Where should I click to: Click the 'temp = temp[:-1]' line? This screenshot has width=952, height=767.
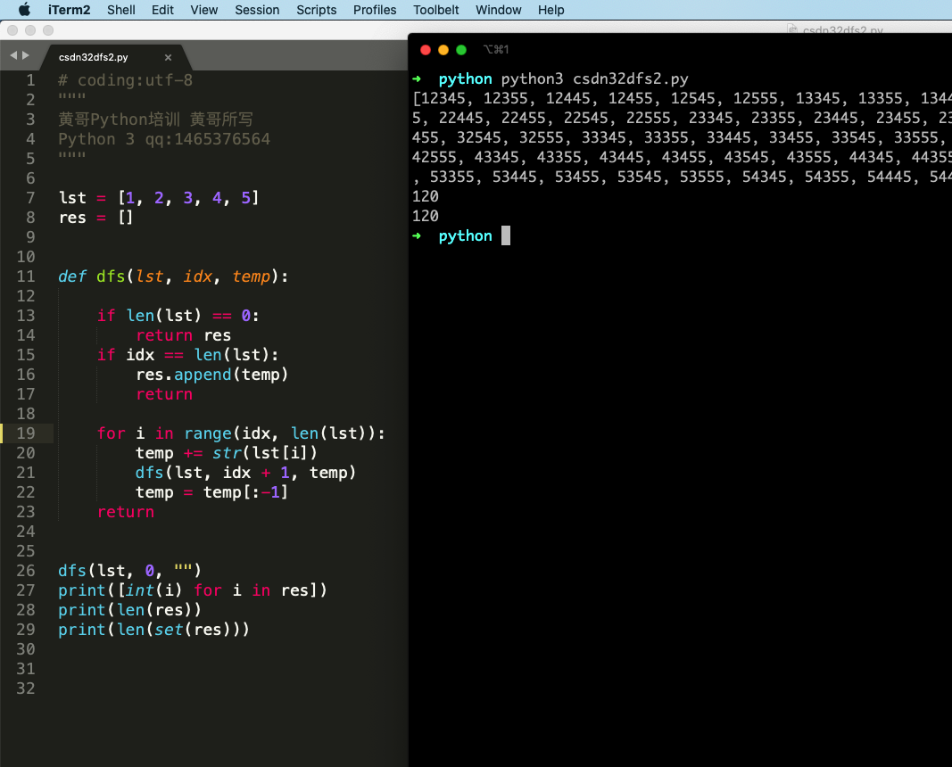pyautogui.click(x=211, y=492)
